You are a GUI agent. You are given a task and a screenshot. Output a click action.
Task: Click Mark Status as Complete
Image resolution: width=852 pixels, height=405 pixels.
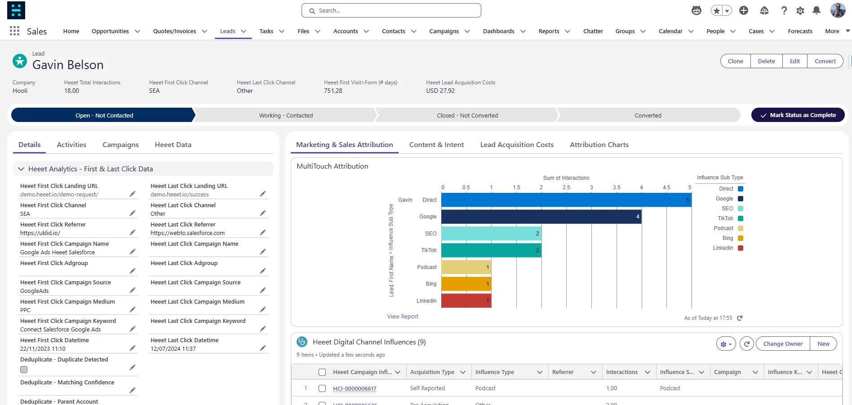[x=798, y=115]
